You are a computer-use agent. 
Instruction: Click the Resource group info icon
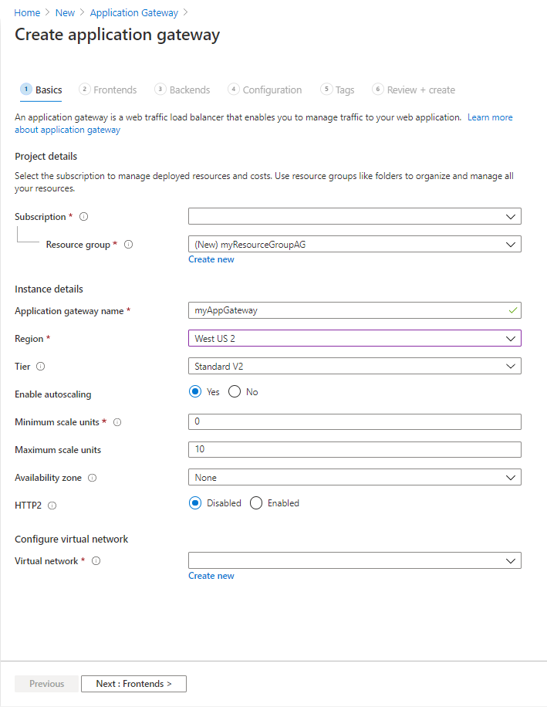[128, 245]
